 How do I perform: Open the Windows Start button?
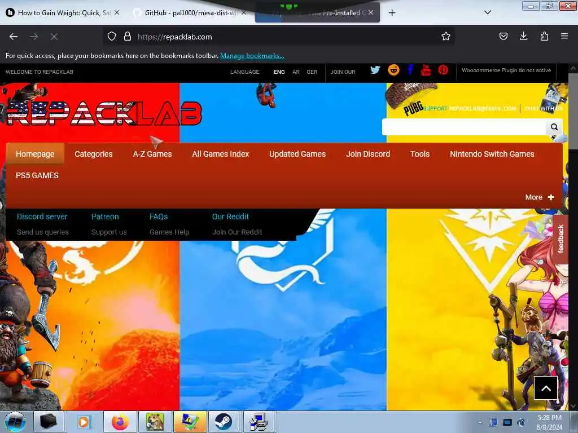pyautogui.click(x=15, y=422)
